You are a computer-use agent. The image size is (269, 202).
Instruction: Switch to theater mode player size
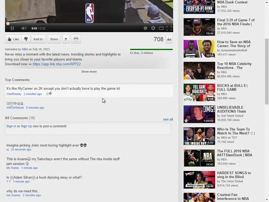161,28
